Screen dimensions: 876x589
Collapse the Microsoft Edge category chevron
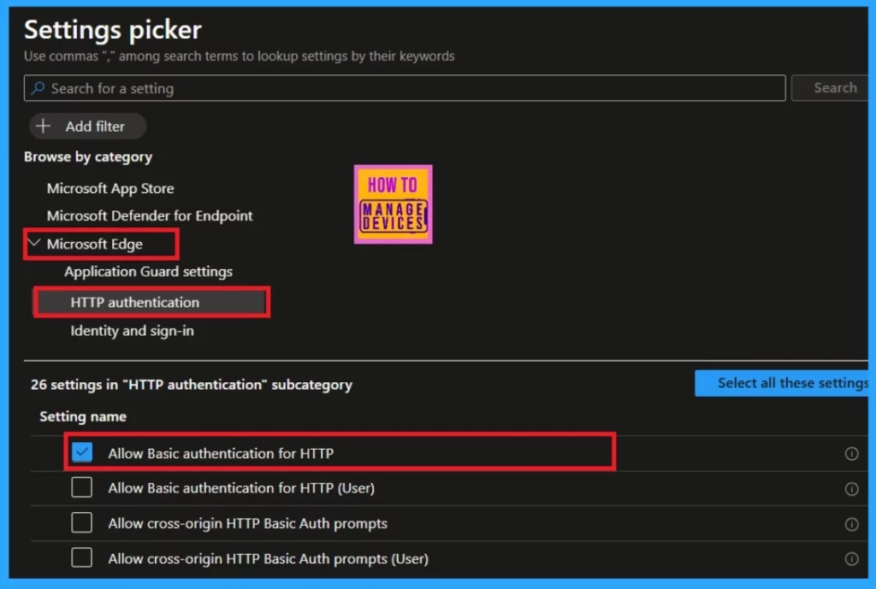pyautogui.click(x=34, y=243)
